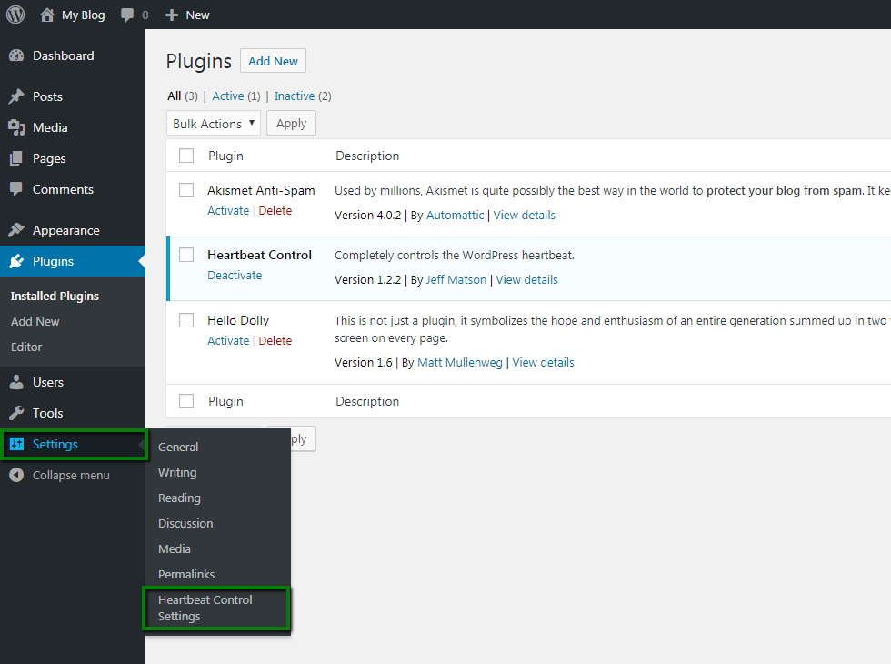Tick the select-all checkbox in the table header
Screen dimensions: 891x664
[x=186, y=156]
